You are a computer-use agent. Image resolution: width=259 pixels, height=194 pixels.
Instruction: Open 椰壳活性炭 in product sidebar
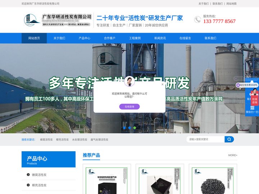click(x=39, y=185)
